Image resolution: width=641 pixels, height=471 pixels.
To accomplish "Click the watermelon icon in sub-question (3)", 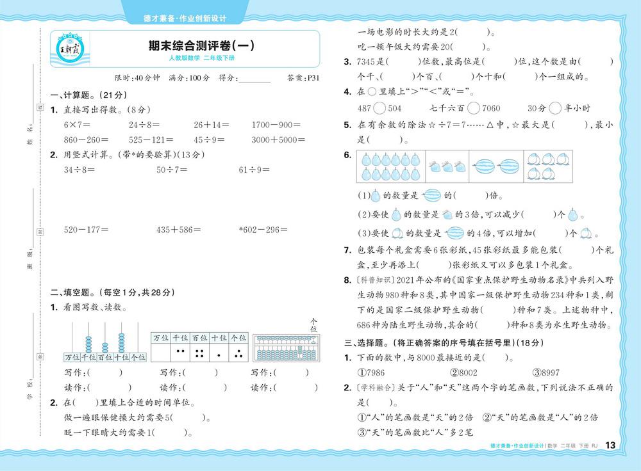I will 454,234.
